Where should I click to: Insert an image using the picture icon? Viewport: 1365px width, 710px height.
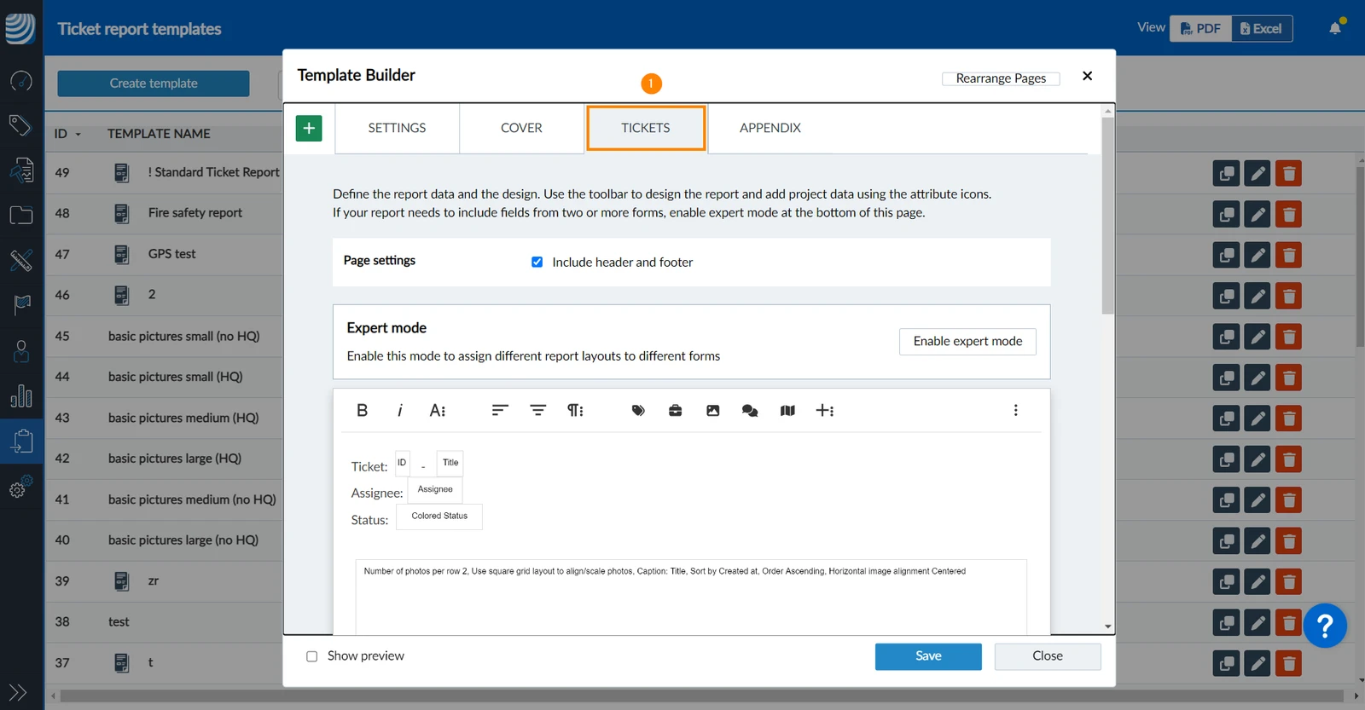click(x=712, y=410)
